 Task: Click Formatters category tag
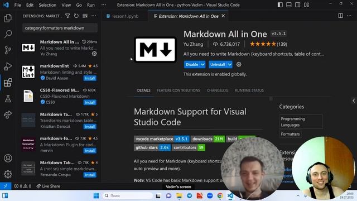pos(290,134)
